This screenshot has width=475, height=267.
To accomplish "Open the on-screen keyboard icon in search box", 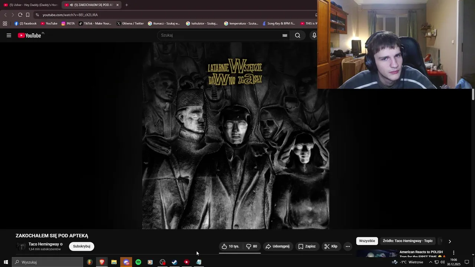I will 285,35.
